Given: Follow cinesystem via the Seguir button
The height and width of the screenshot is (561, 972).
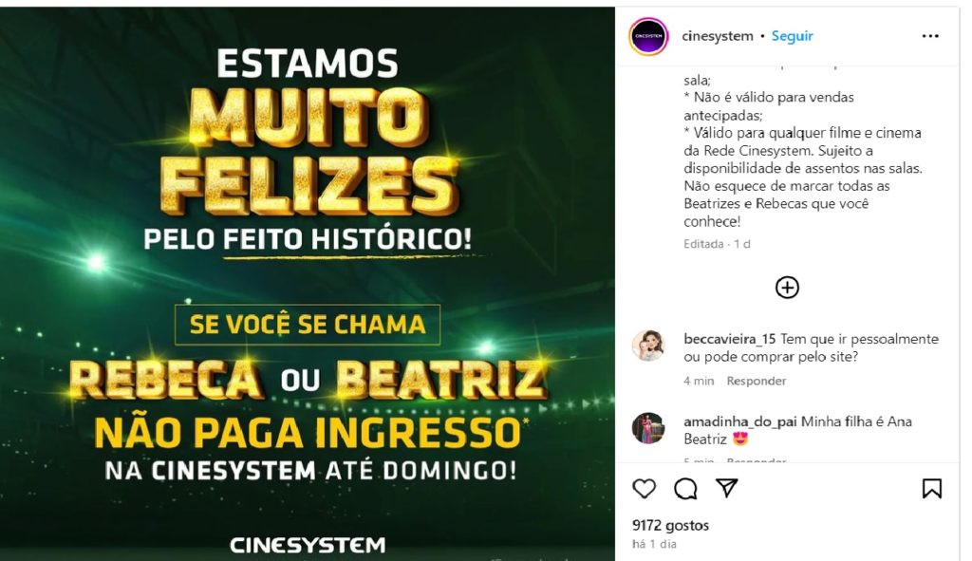Looking at the screenshot, I should click(793, 36).
